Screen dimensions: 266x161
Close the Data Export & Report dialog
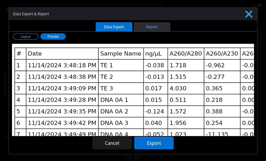coord(249,14)
